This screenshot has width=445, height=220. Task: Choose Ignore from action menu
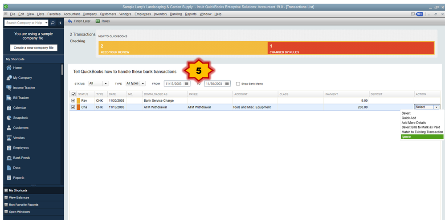pyautogui.click(x=422, y=137)
